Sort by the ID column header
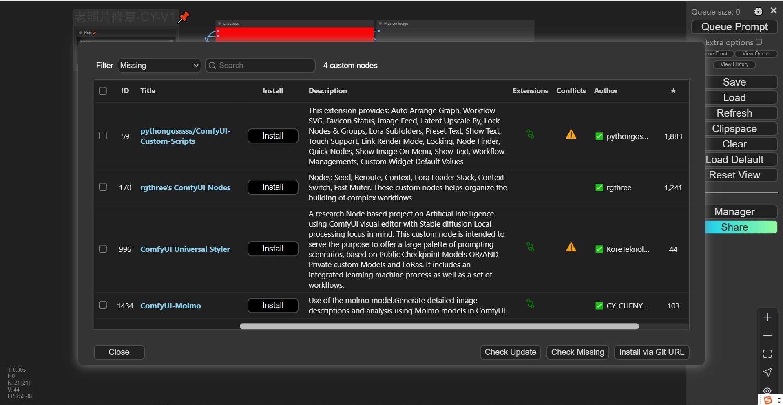This screenshot has width=783, height=405. pyautogui.click(x=125, y=91)
